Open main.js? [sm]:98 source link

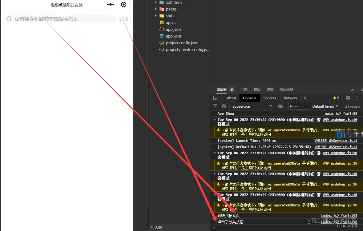coord(341,114)
